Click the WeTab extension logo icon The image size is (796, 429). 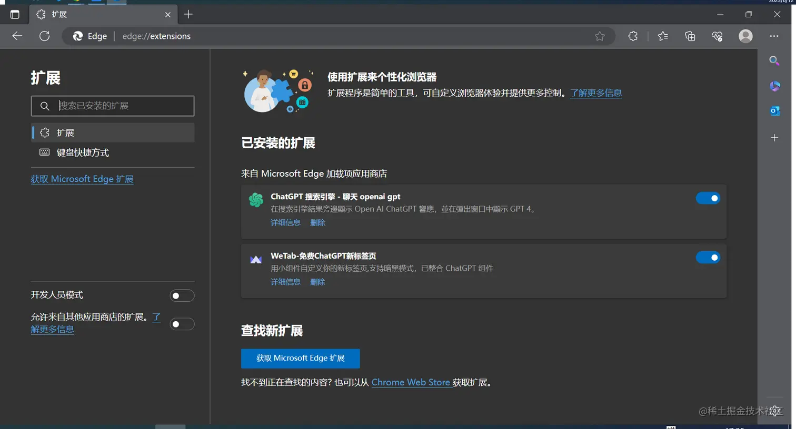(256, 259)
